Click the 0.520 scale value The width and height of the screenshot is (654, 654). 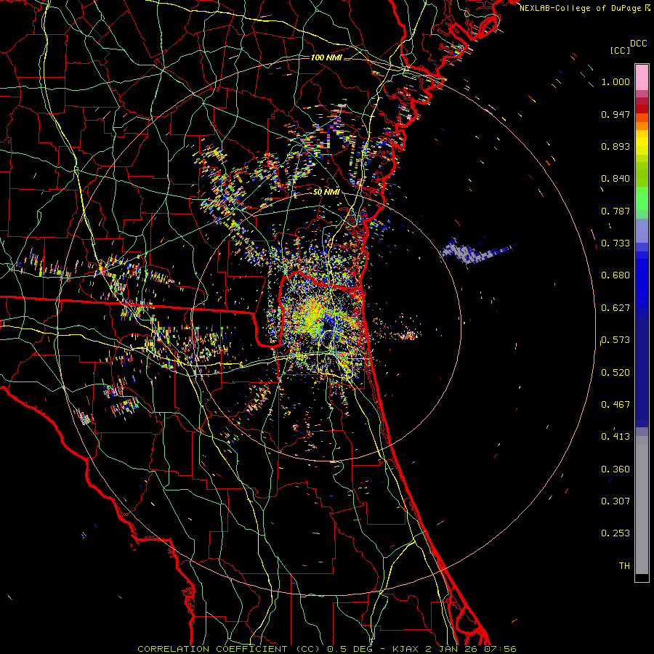615,372
